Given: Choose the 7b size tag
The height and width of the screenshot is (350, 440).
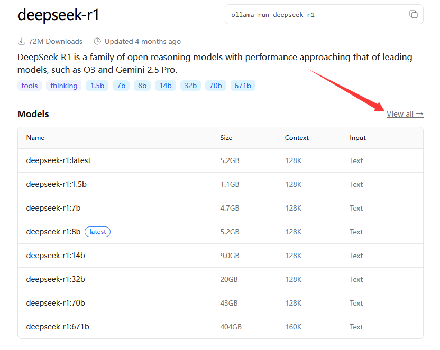Looking at the screenshot, I should [x=121, y=86].
